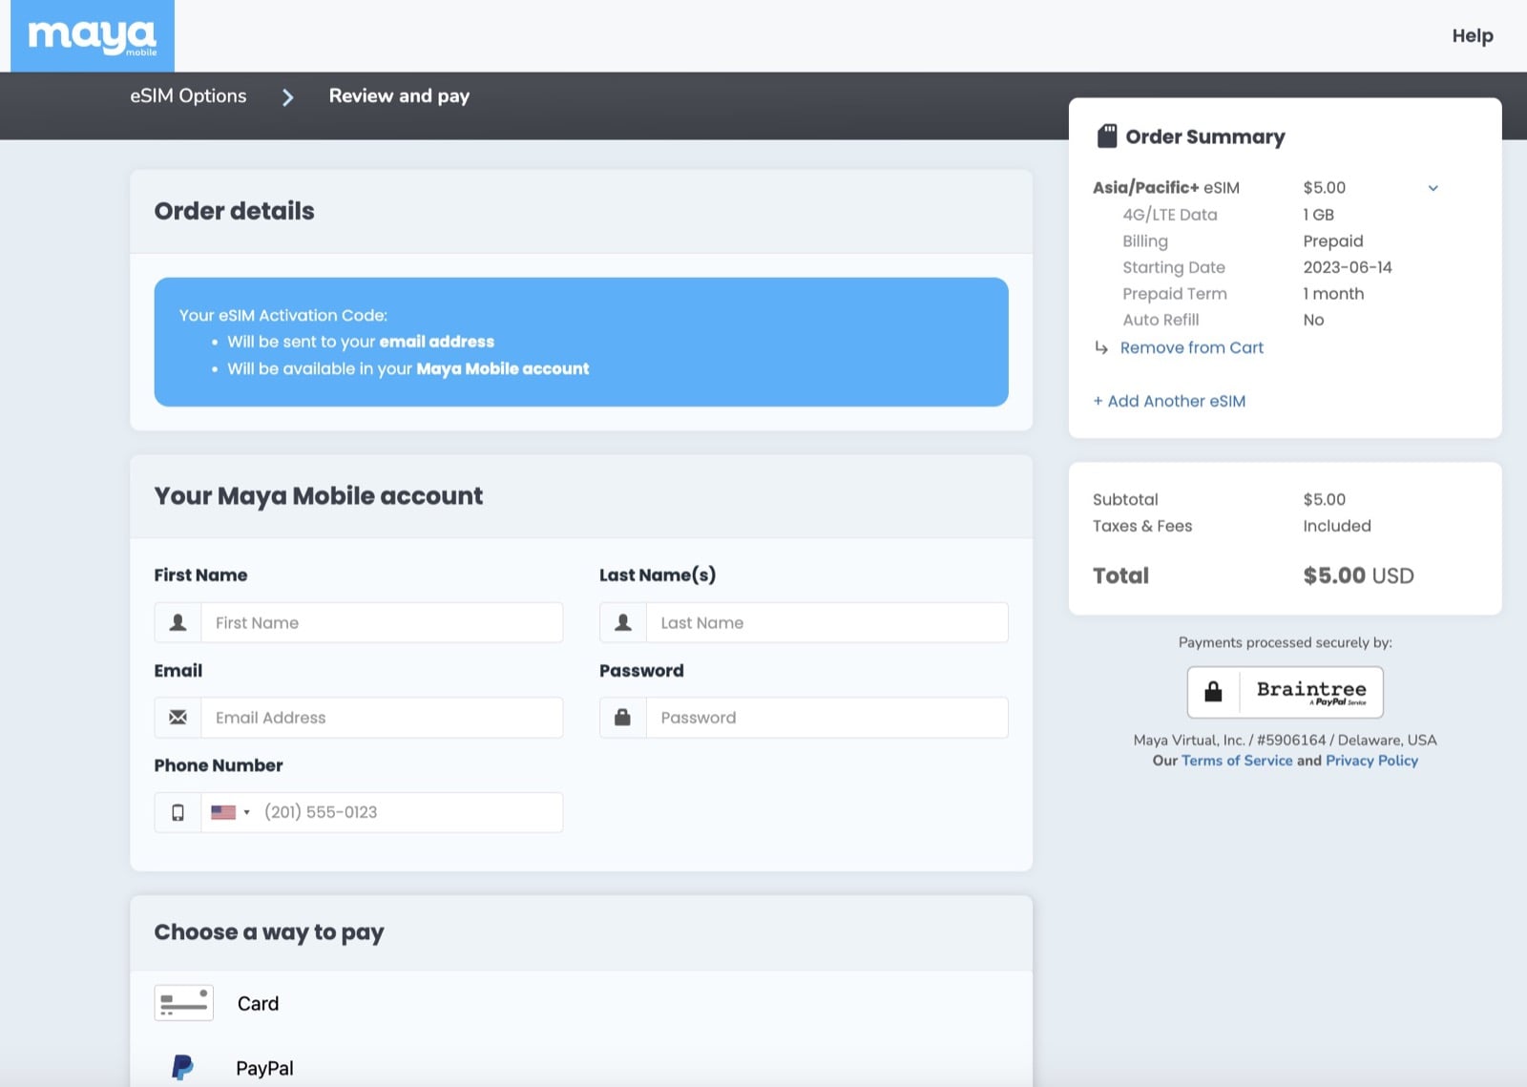Image resolution: width=1527 pixels, height=1087 pixels.
Task: Click the Subtotal $5.00 amount
Action: click(x=1324, y=499)
